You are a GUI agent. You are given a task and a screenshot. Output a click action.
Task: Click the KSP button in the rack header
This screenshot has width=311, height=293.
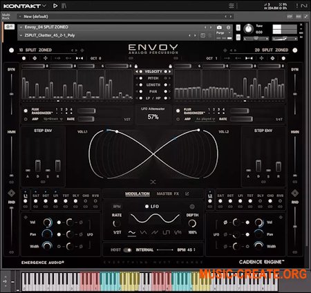tap(290, 17)
